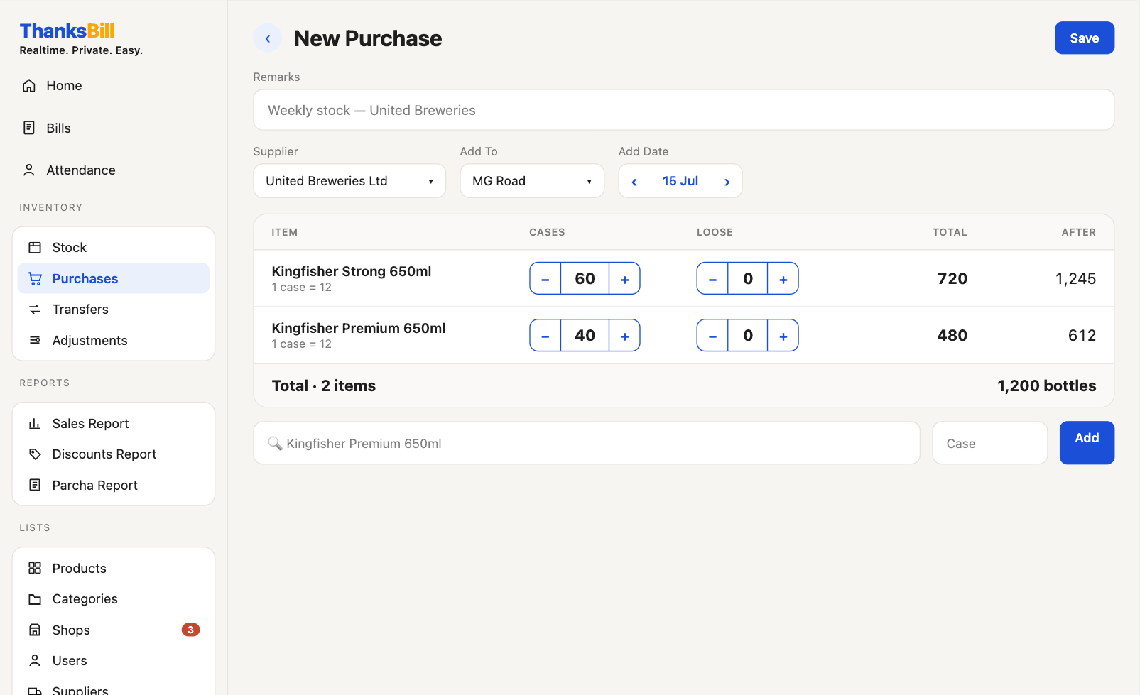Click the Parcha Report document icon
1140x695 pixels.
[35, 486]
